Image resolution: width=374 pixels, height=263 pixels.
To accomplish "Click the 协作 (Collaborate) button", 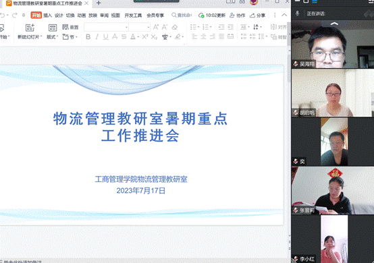I will [x=238, y=16].
